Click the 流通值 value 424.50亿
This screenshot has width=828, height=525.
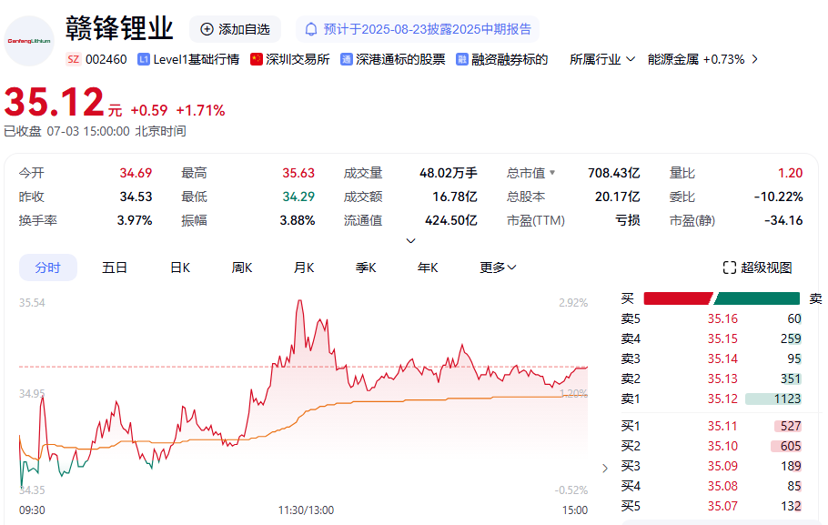pos(451,220)
